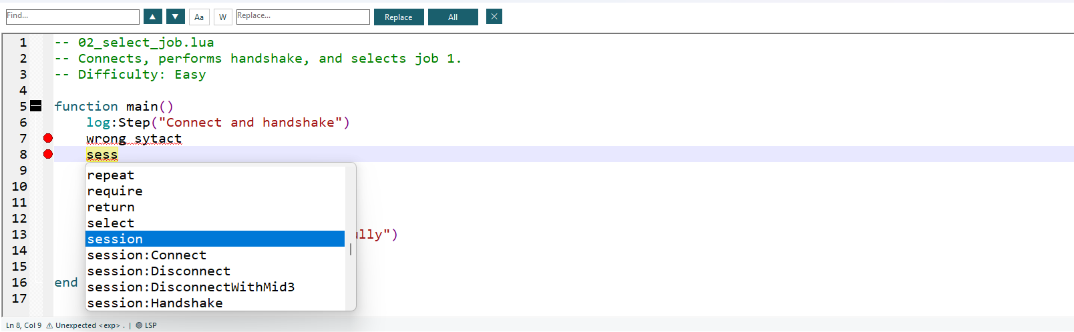
Task: Find next match with down arrow
Action: click(175, 17)
